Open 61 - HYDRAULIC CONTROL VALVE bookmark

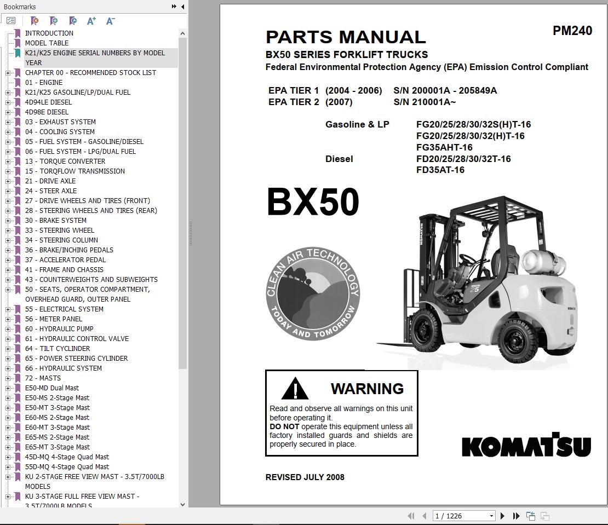[x=77, y=339]
